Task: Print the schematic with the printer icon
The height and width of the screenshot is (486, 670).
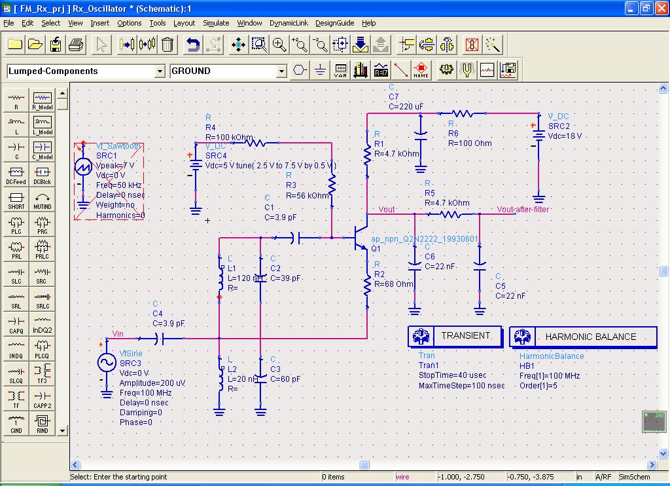Action: coord(76,45)
